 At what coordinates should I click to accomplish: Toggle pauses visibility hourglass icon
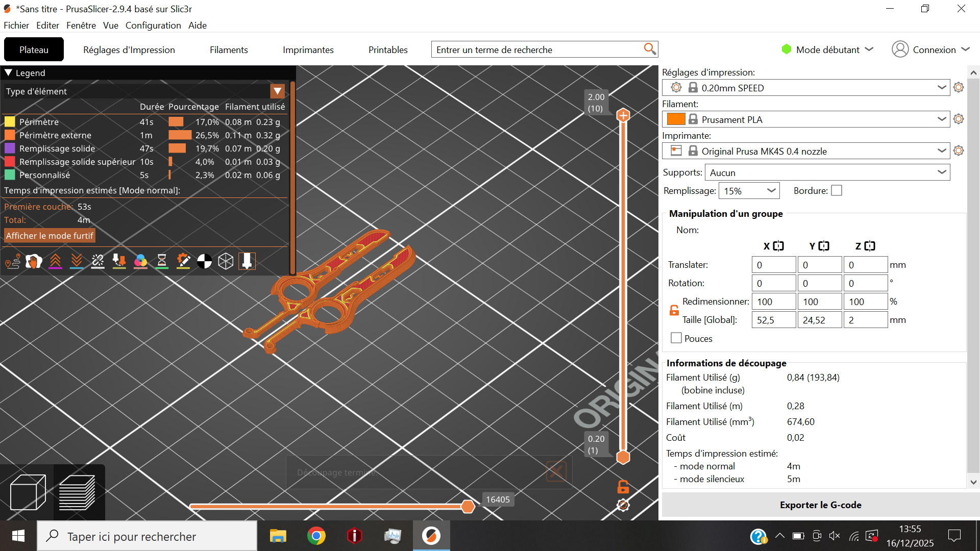tap(162, 262)
